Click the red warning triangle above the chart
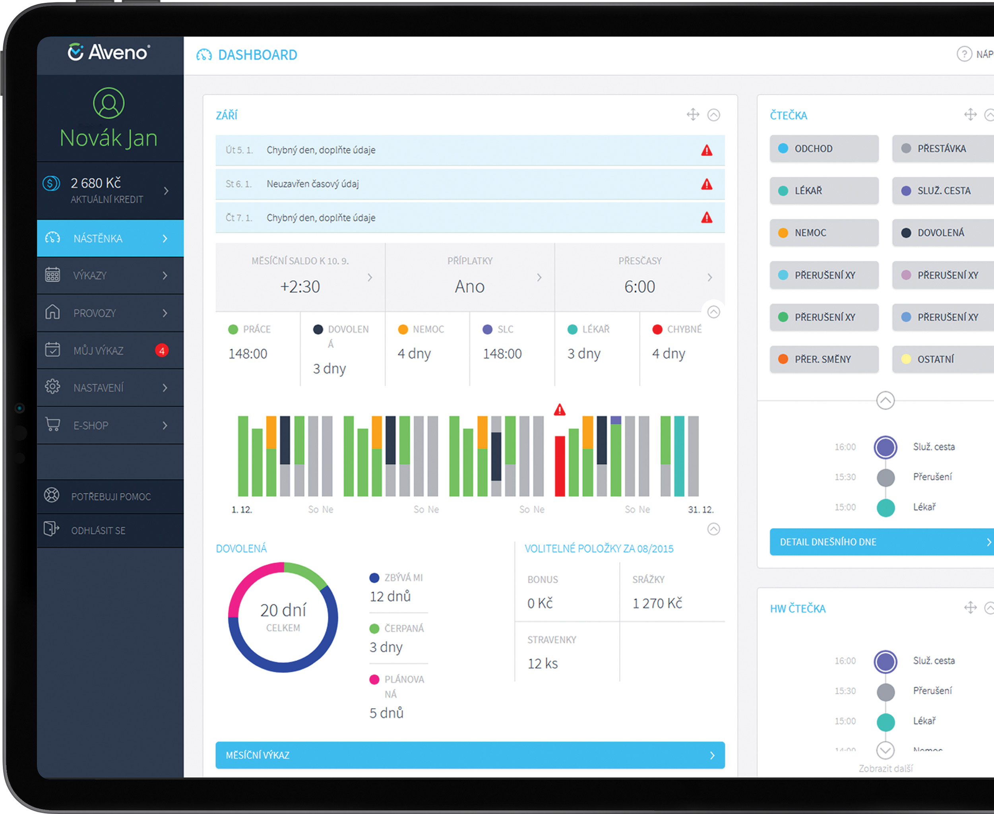This screenshot has height=814, width=994. tap(559, 410)
